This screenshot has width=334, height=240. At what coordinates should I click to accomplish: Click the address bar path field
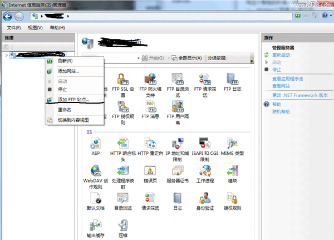(x=161, y=16)
